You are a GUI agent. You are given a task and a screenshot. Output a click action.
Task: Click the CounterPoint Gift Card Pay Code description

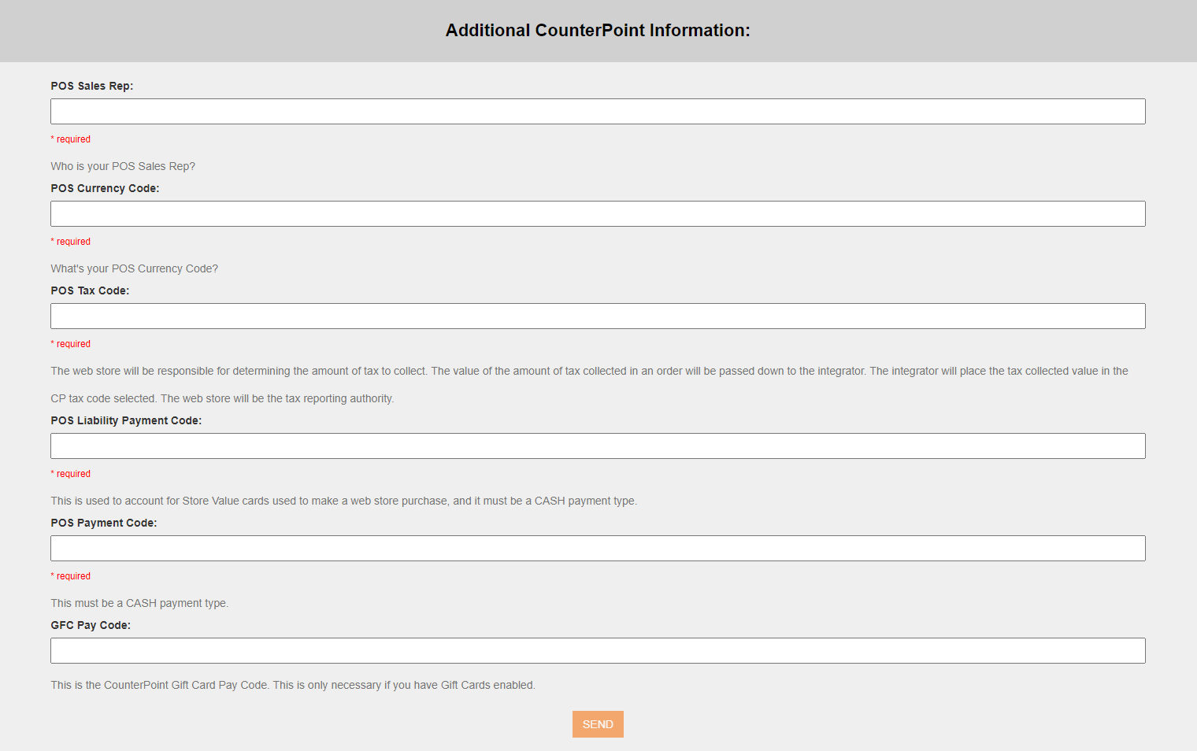click(293, 685)
